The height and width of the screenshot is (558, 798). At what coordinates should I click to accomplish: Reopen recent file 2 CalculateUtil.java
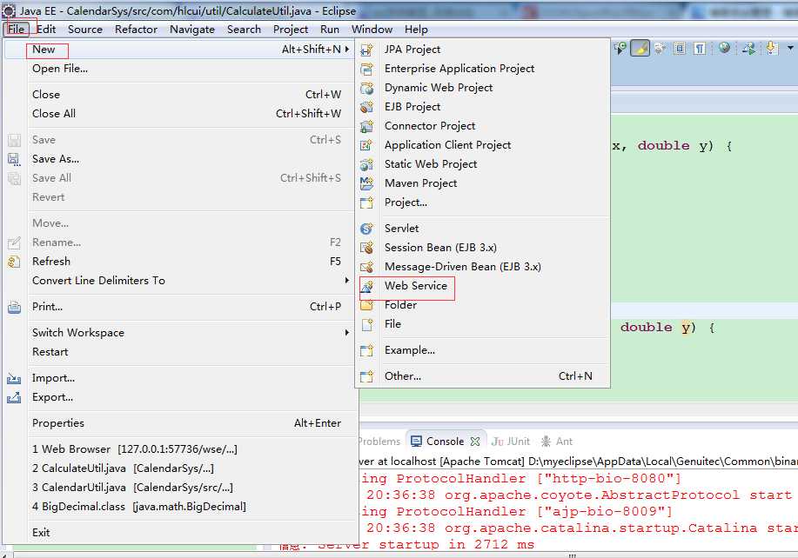point(181,468)
